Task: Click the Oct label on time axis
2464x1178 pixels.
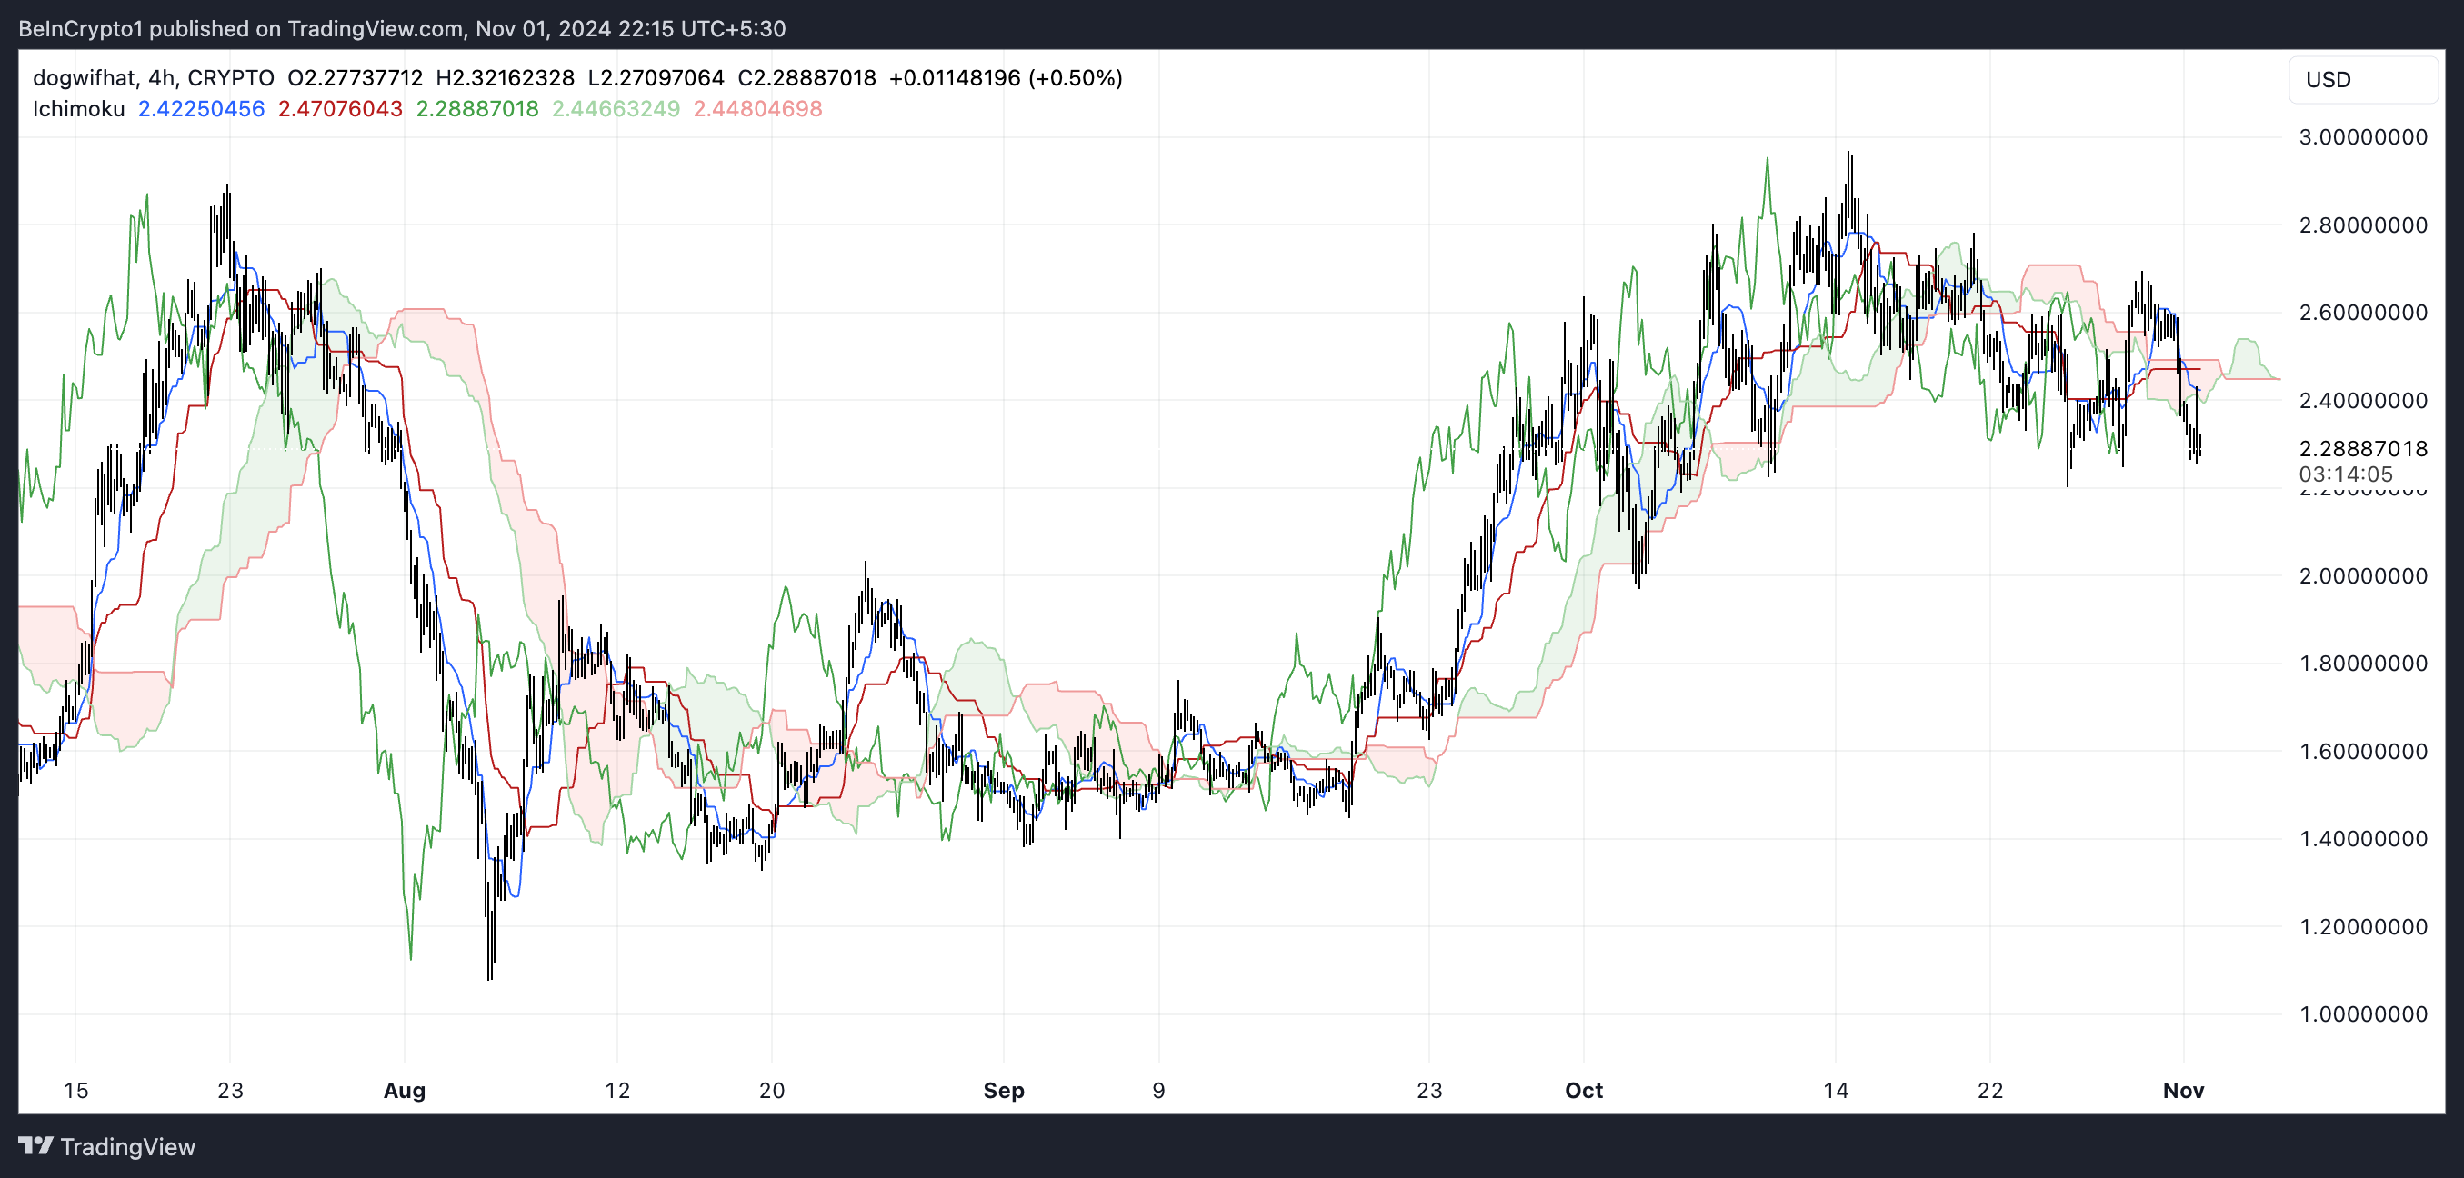Action: click(1583, 1090)
